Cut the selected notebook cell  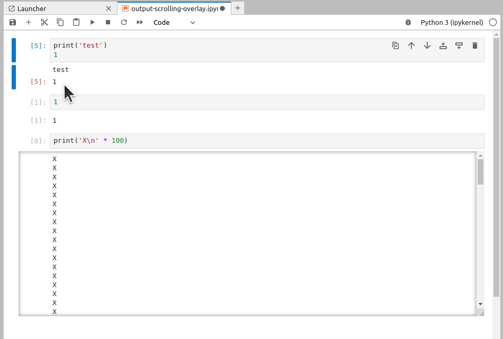[x=44, y=22]
